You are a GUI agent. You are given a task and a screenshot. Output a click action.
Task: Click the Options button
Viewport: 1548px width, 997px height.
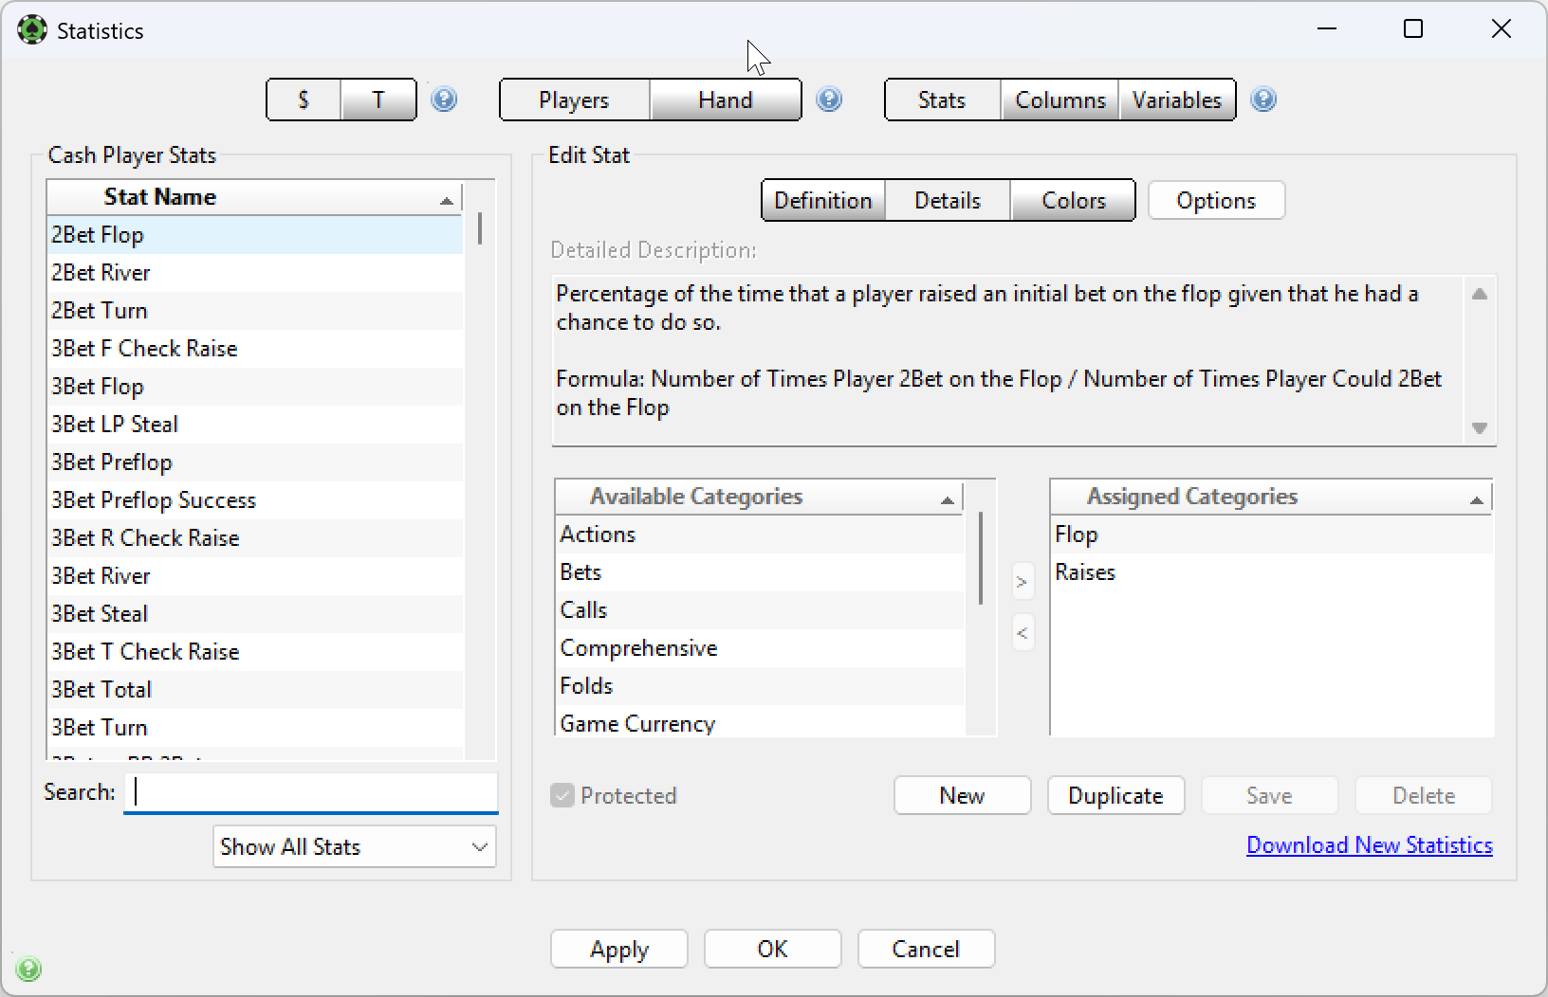tap(1216, 200)
